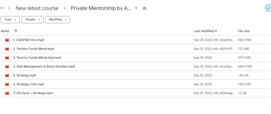This screenshot has height=114, width=271.
Task: Open the 5. Strategy.mp4 file
Action: [x=25, y=75]
